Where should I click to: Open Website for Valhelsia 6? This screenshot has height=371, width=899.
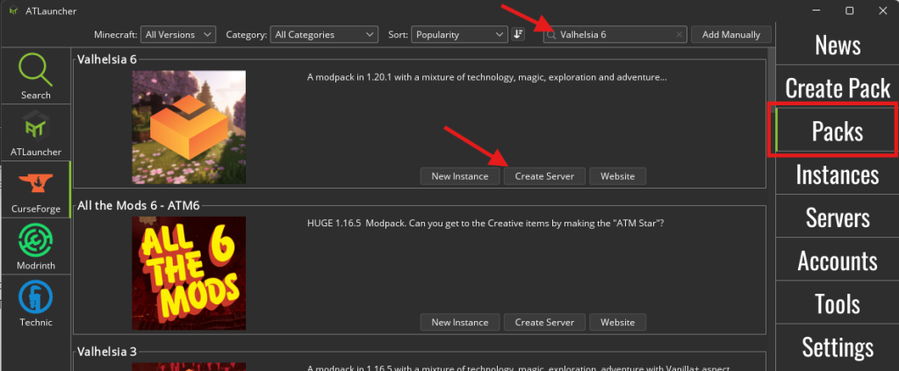(617, 176)
